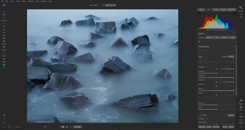
Task: Click the AI Auto tone button
Action: [231, 56]
